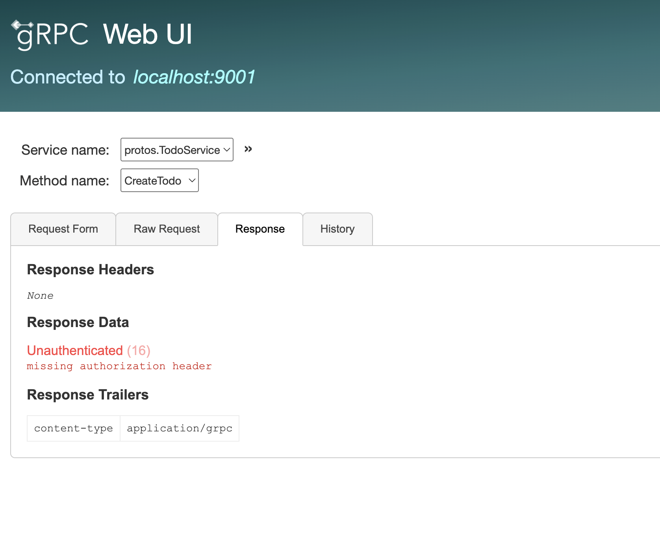660x540 pixels.
Task: Click the Response Data heading
Action: pyautogui.click(x=78, y=322)
